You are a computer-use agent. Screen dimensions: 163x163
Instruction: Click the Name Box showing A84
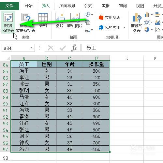[x=18, y=48]
